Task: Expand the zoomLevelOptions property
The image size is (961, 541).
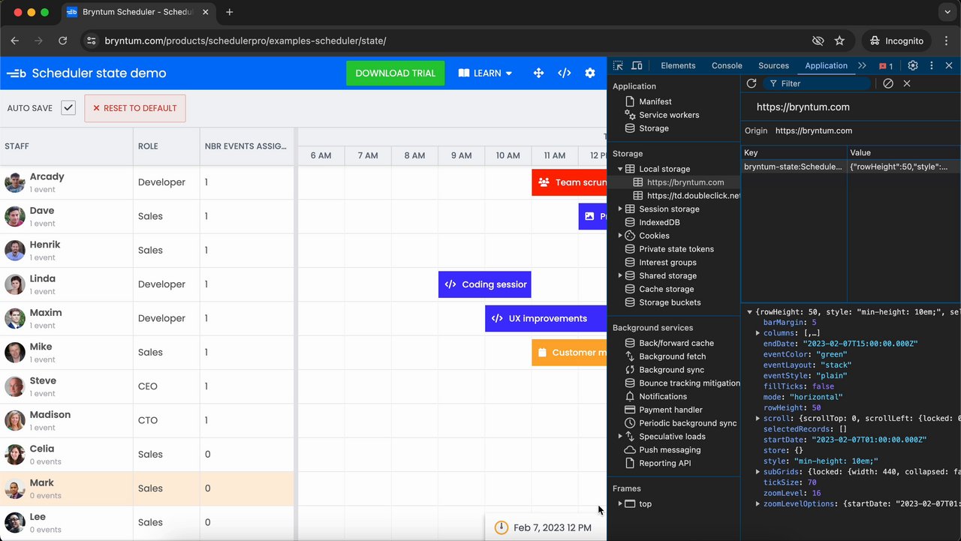Action: [758, 503]
